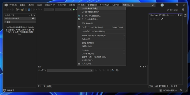Open the デバッグ(D) menu

point(62,5)
